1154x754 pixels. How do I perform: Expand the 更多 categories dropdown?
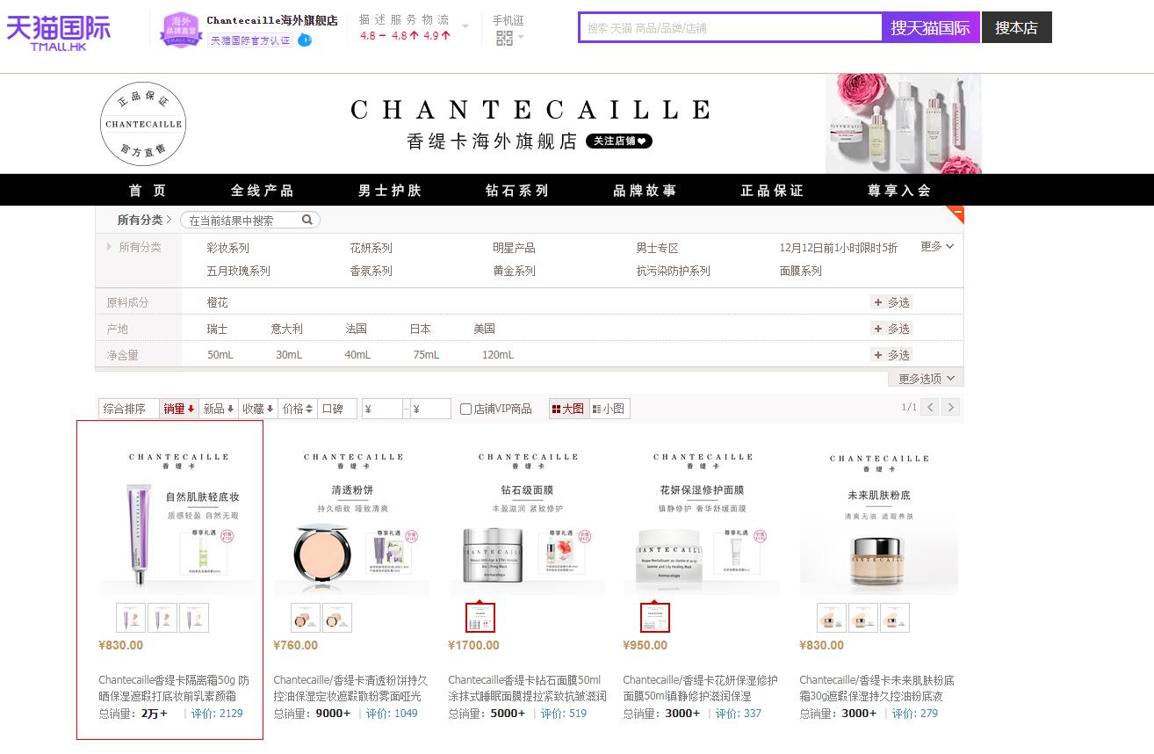click(937, 247)
